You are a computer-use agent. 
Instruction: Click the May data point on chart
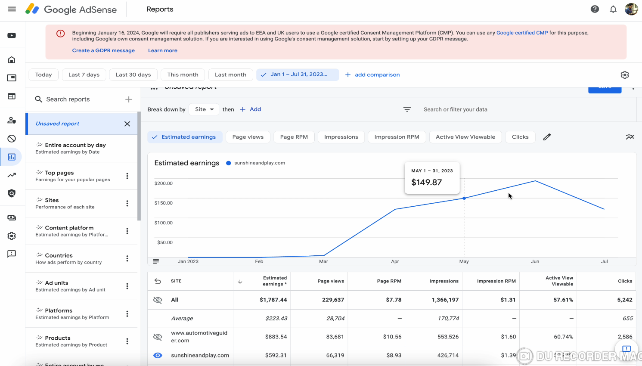point(464,198)
